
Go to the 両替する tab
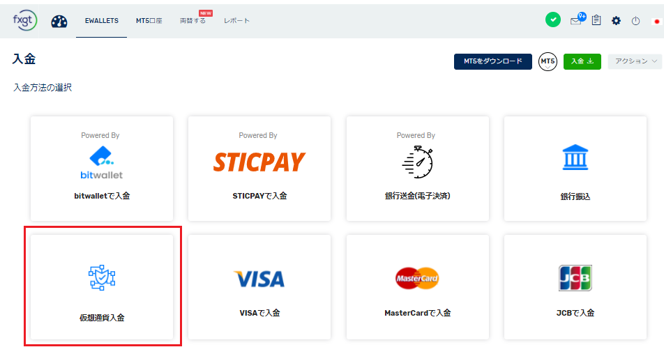(x=193, y=21)
